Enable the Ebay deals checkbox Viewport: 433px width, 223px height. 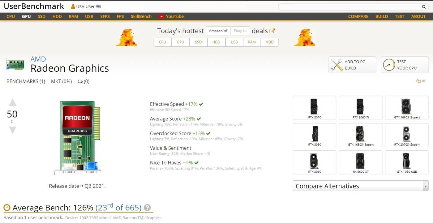click(245, 31)
